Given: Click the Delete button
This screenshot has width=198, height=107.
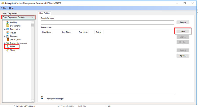Looking at the screenshot, I should [183, 50].
